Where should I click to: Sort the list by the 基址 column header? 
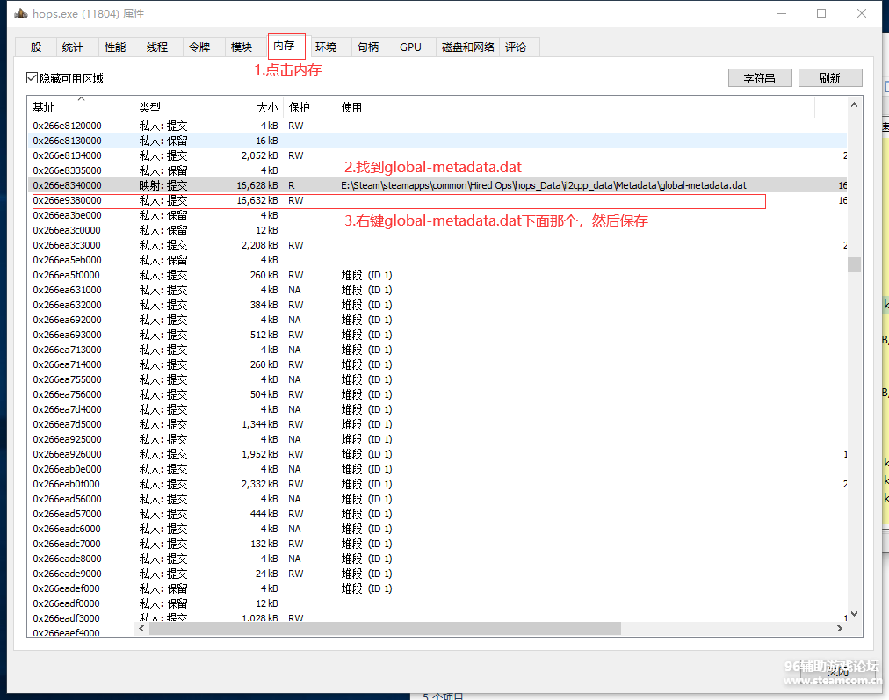(81, 107)
